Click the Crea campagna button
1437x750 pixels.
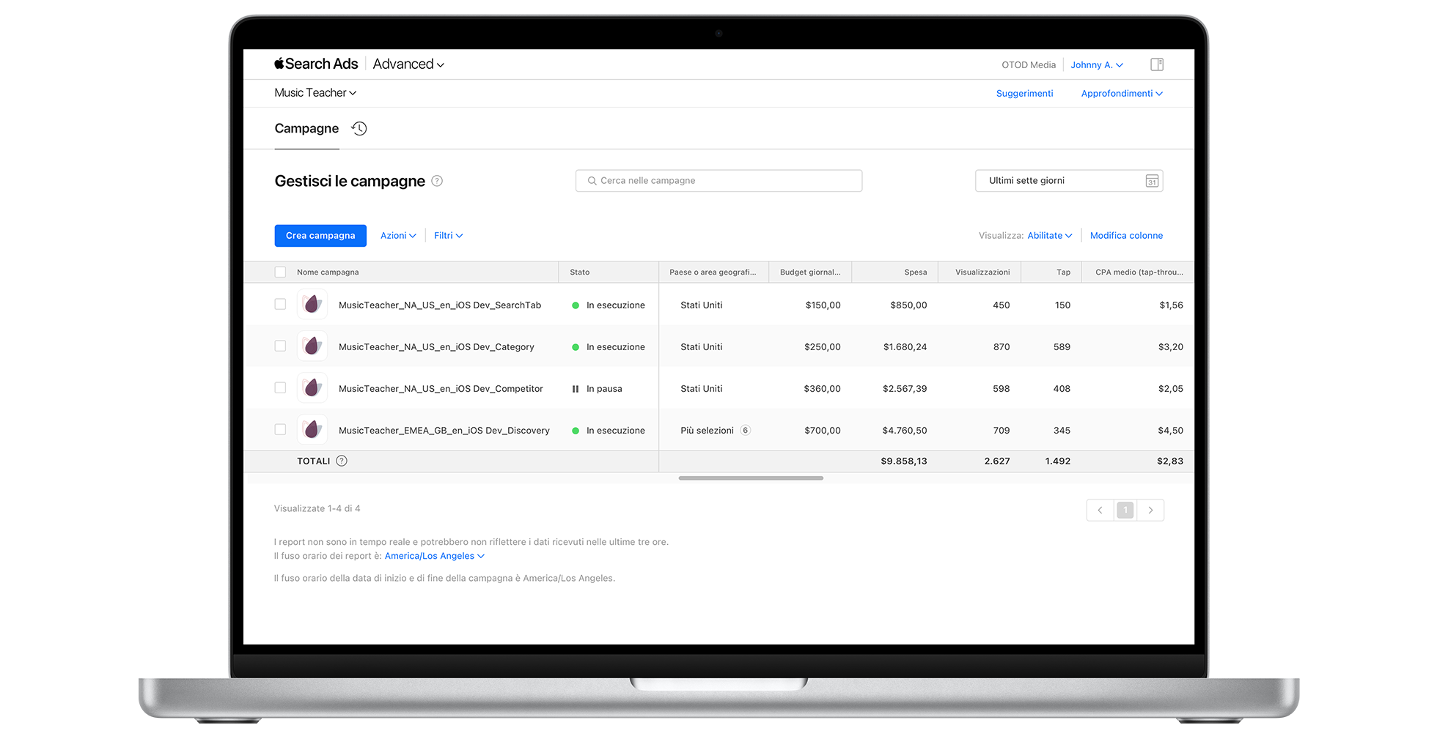click(320, 235)
